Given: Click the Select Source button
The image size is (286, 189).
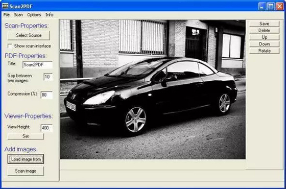Looking at the screenshot, I should 29,35.
